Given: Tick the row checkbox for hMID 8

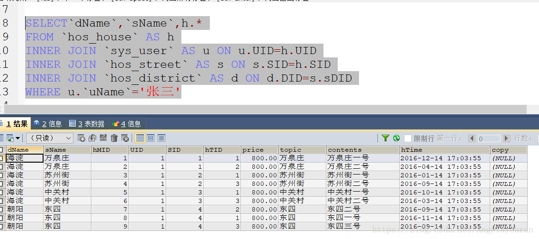Looking at the screenshot, I should click(2, 218).
